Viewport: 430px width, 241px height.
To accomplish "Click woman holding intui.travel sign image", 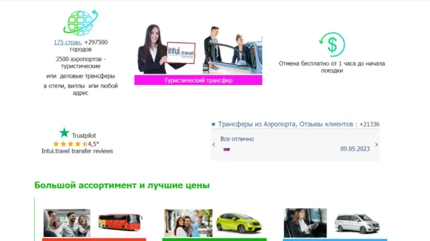I will [x=167, y=49].
